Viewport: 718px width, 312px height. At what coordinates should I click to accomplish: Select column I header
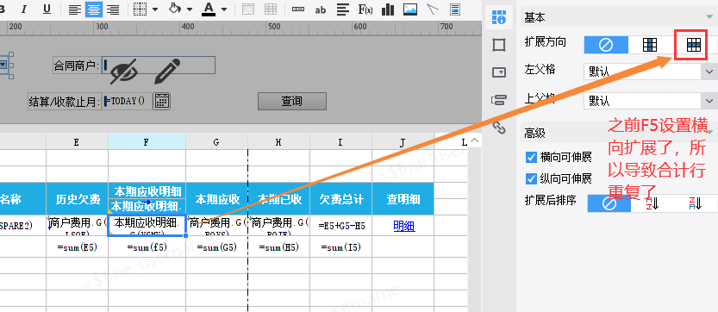click(x=340, y=141)
